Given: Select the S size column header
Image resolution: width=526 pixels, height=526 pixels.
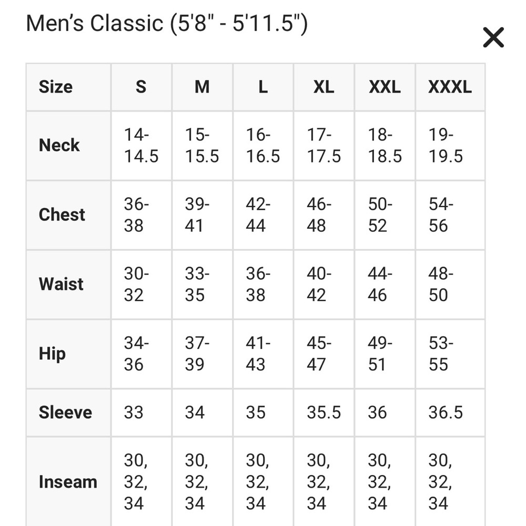Looking at the screenshot, I should (x=141, y=87).
